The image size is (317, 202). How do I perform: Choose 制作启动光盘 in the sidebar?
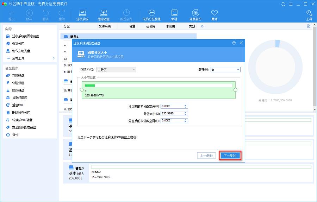[18, 51]
